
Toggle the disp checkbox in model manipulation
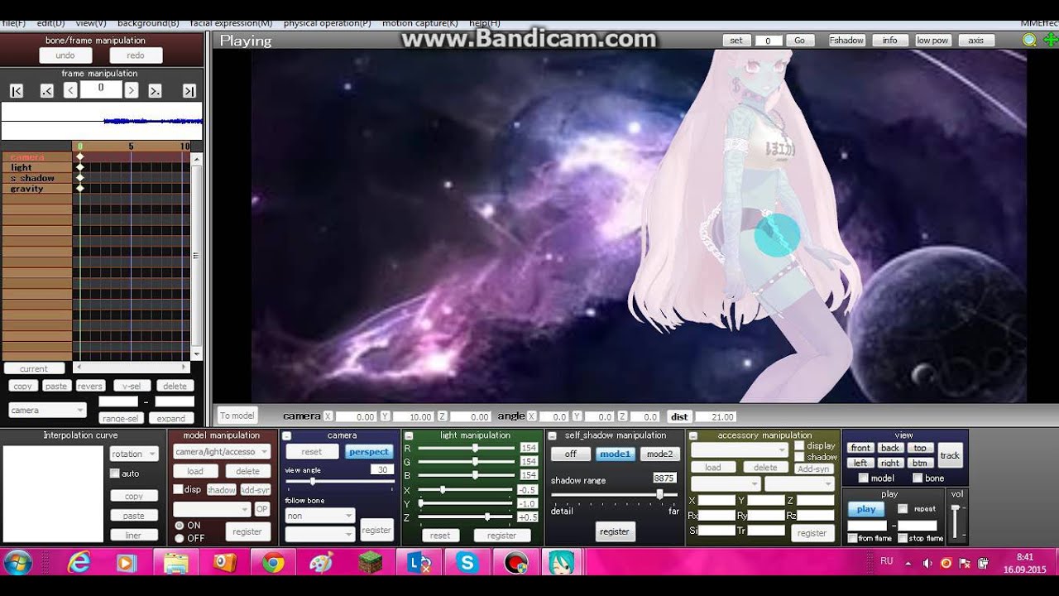tap(178, 489)
